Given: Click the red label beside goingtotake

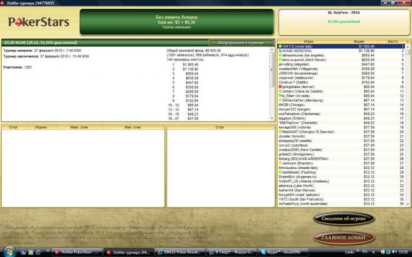Looking at the screenshot, I should pos(280,87).
